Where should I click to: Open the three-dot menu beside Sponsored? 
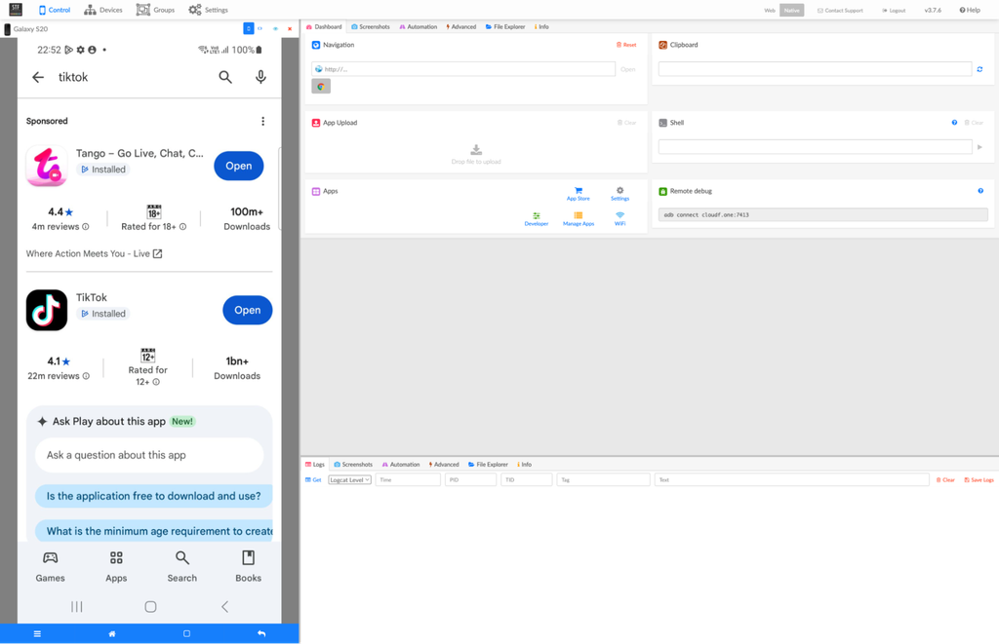pyautogui.click(x=262, y=121)
